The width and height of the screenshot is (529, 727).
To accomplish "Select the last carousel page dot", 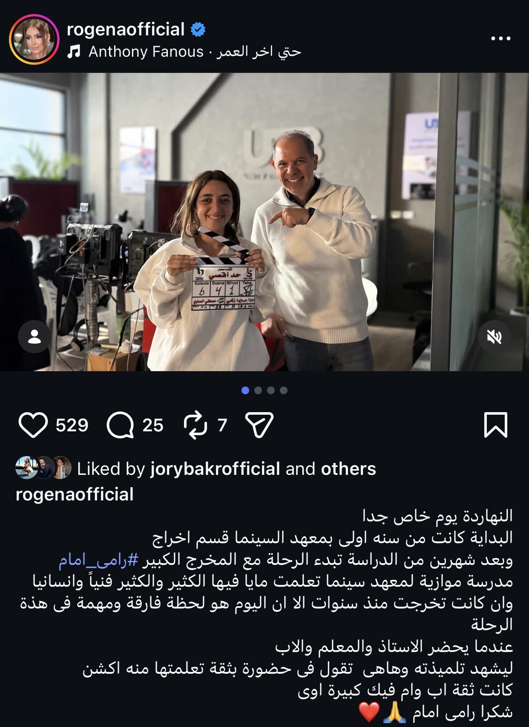I will click(x=284, y=390).
